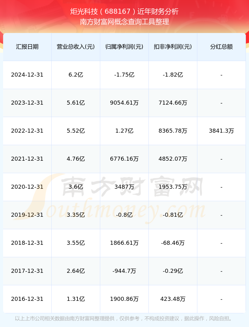Click title 炬光科技（688167）近年财务分析
This screenshot has width=249, height=327.
tap(125, 12)
